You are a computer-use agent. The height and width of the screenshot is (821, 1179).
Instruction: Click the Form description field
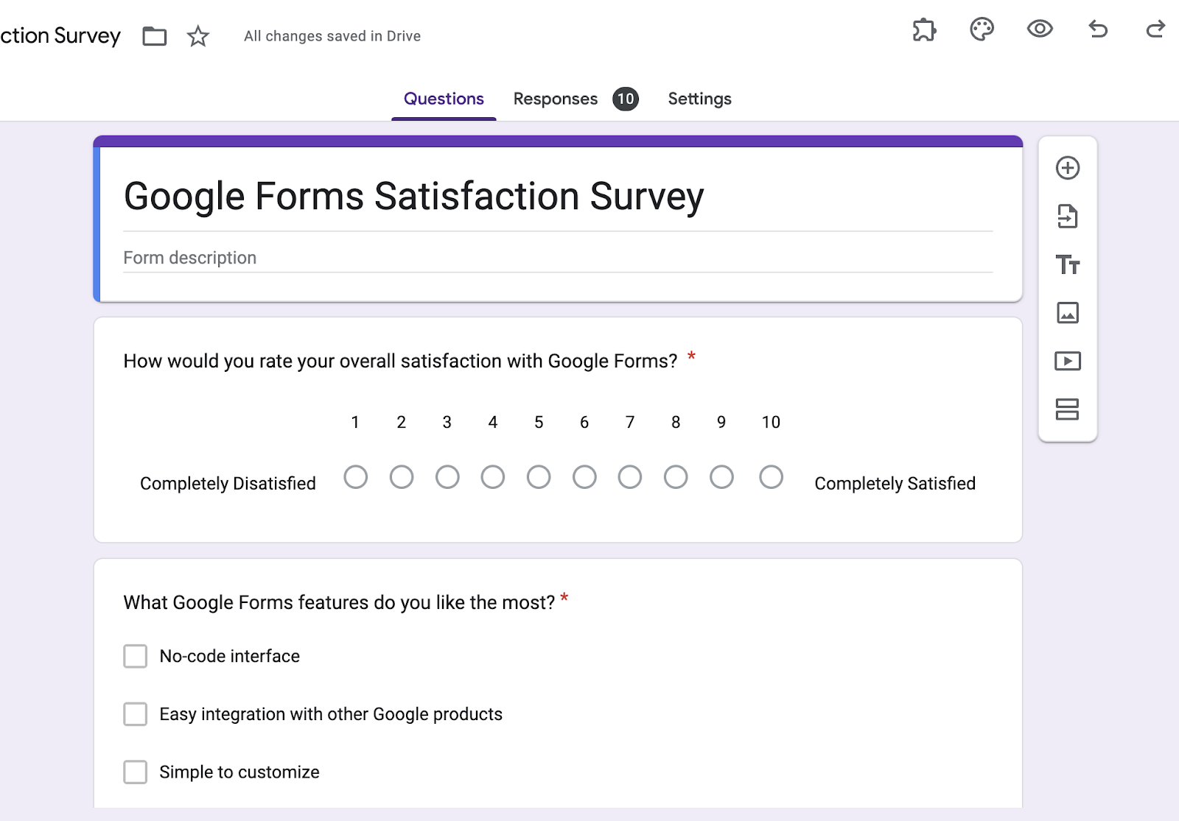[558, 258]
